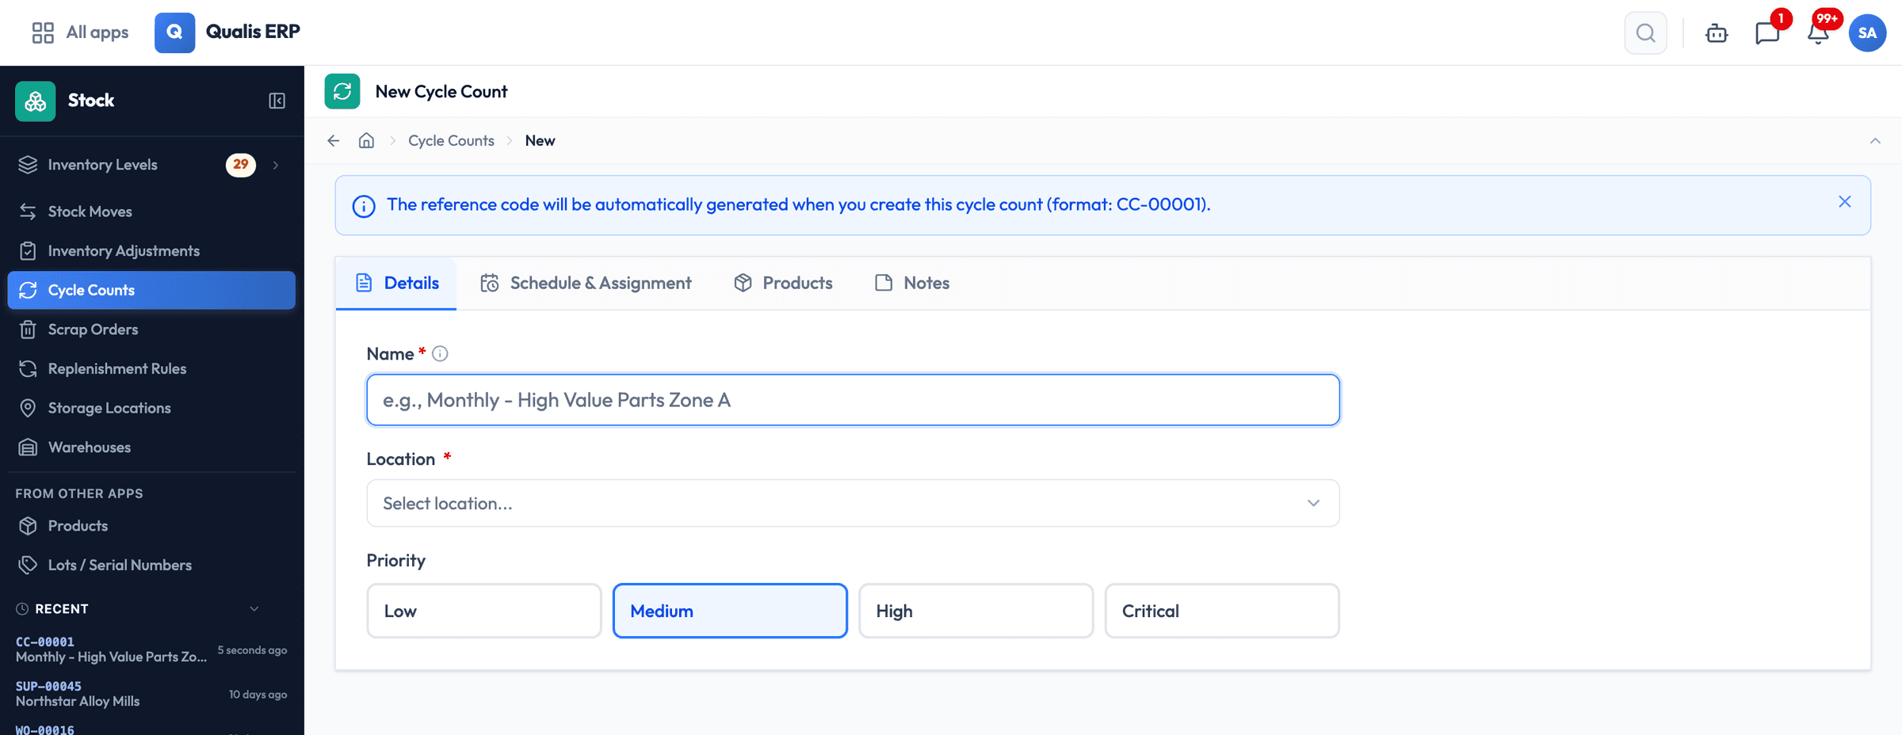Go to home via breadcrumb icon
Viewport: 1902px width, 735px height.
366,140
